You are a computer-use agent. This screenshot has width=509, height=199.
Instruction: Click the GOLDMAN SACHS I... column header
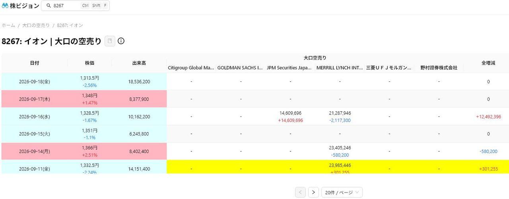(240, 68)
